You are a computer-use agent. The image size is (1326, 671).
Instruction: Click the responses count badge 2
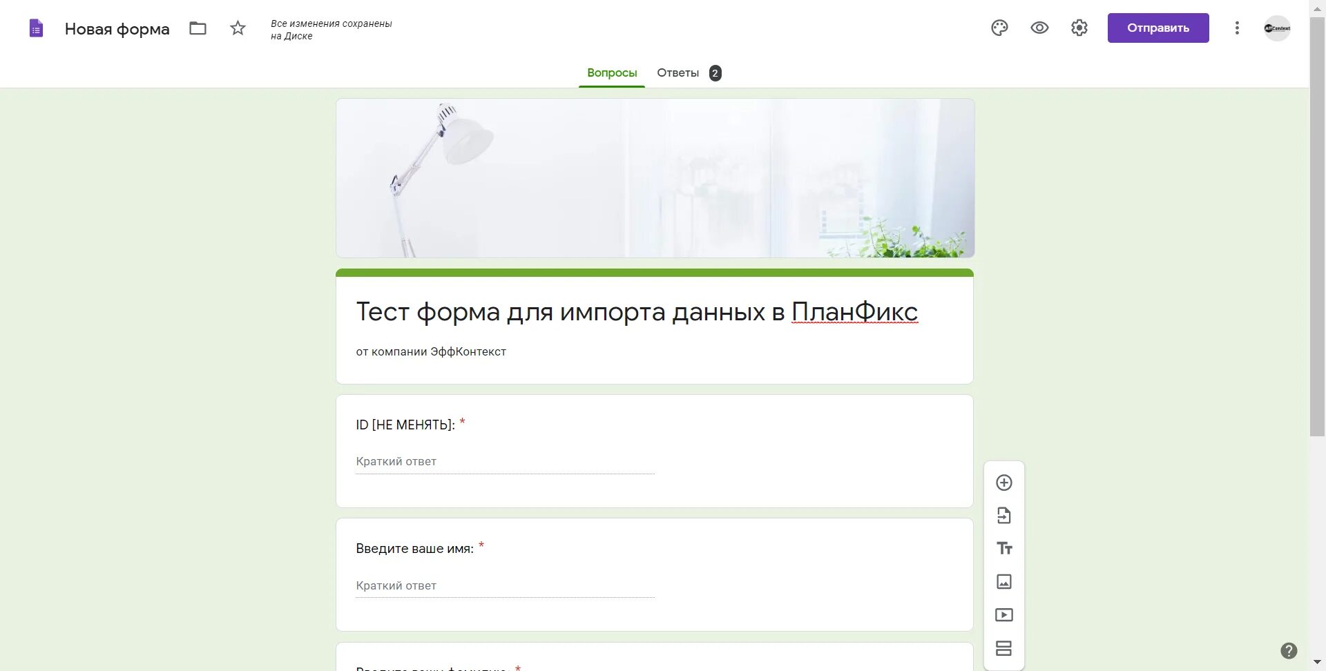click(715, 73)
